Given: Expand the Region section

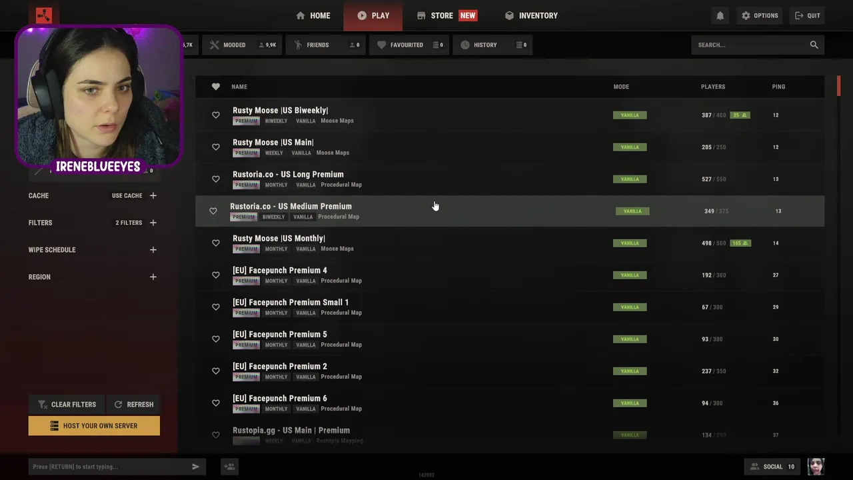Looking at the screenshot, I should click(153, 277).
